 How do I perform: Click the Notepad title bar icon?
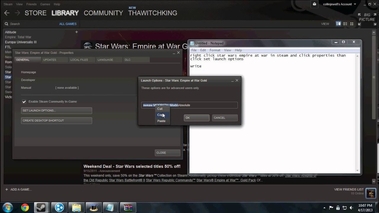pos(192,43)
